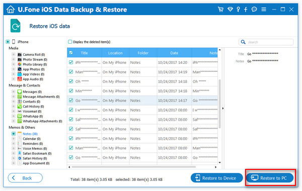Image resolution: width=302 pixels, height=191 pixels.
Task: Click the Reminders icon
Action: pos(20,143)
